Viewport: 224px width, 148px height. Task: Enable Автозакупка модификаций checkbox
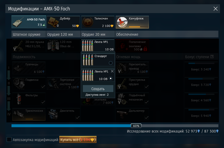click(x=9, y=139)
